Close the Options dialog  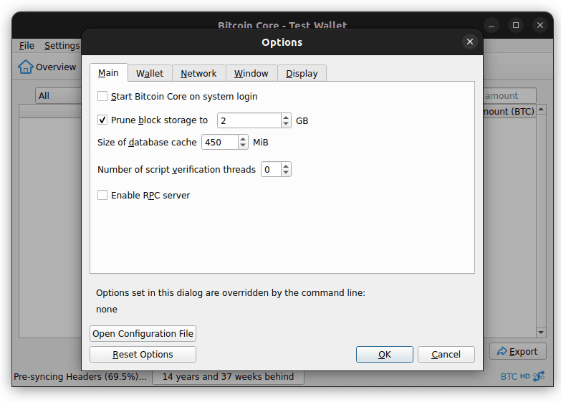pyautogui.click(x=470, y=42)
